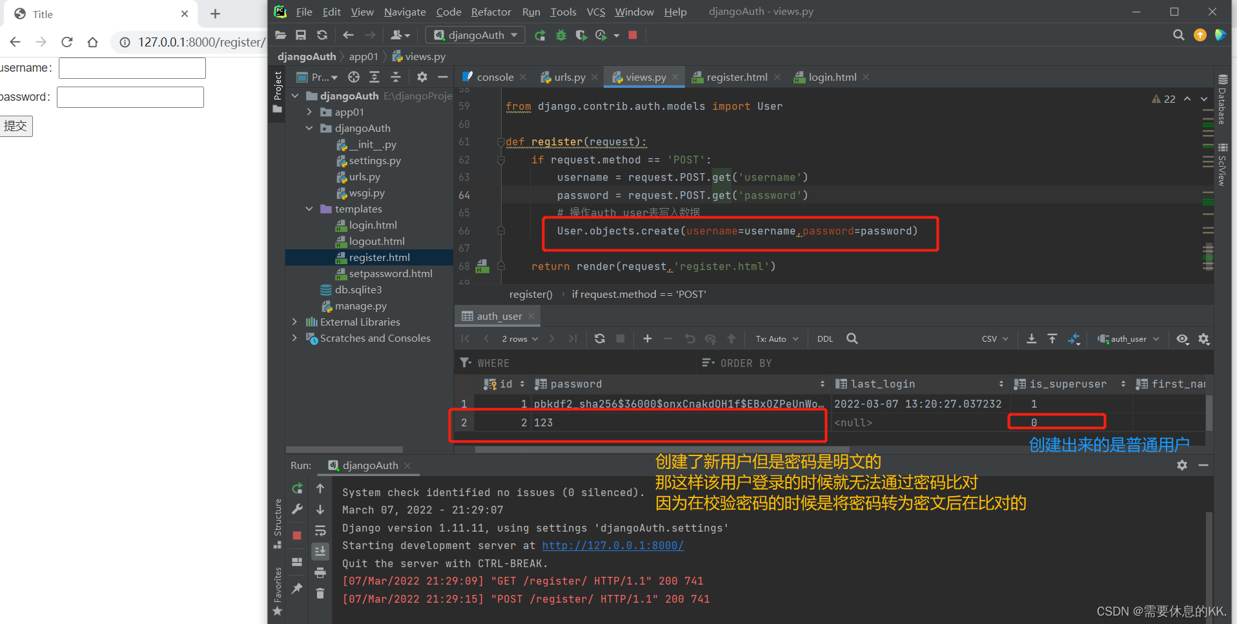Click the browser's second text input field
Viewport: 1237px width, 624px height.
130,97
